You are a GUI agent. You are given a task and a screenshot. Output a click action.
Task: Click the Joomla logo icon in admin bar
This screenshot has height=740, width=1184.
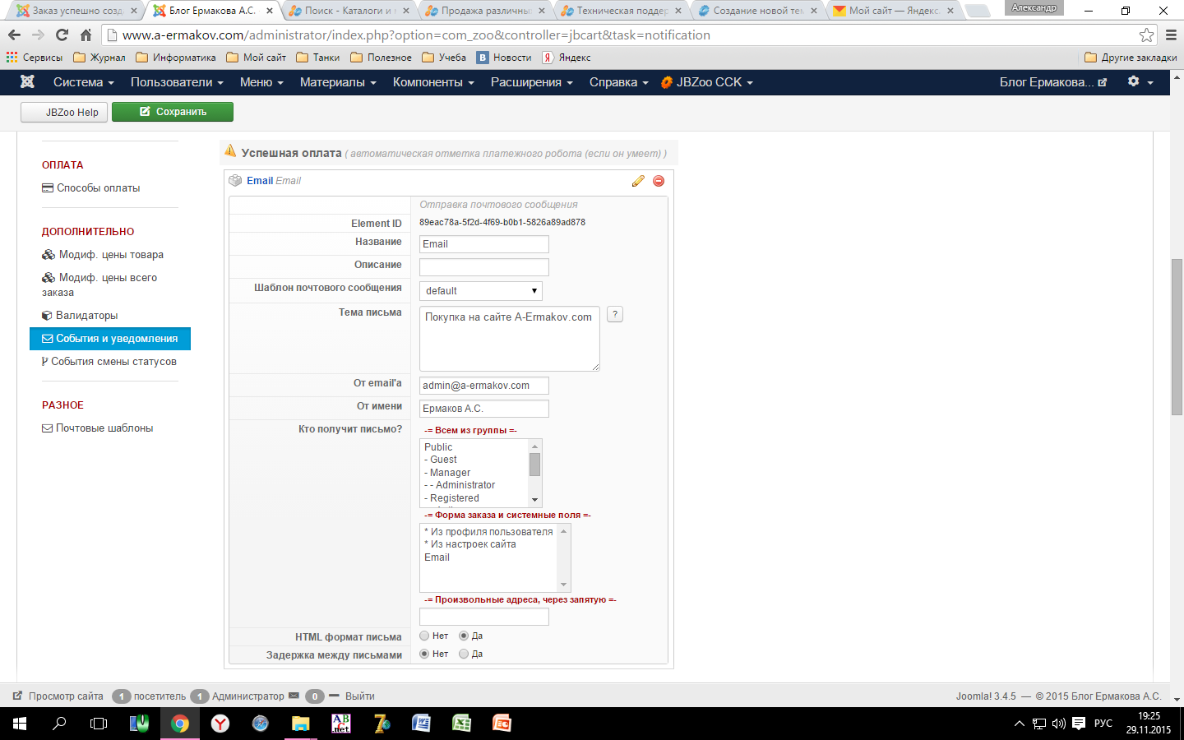click(27, 82)
